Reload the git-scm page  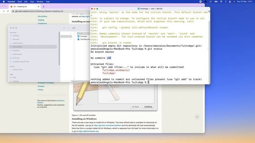(x=8, y=11)
